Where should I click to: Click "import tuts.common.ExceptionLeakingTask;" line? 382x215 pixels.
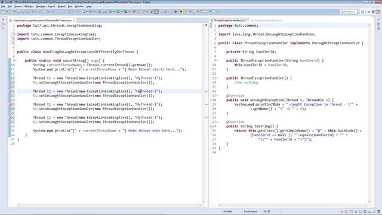coord(57,35)
